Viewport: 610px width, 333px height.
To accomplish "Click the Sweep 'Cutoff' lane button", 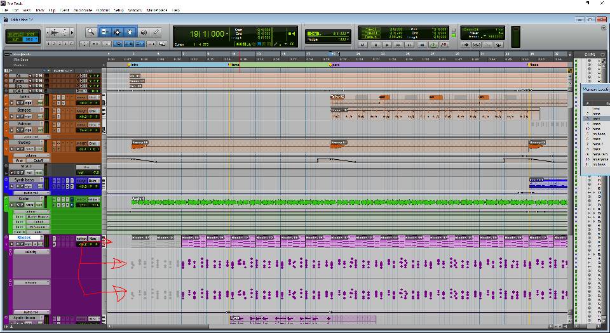I will pos(38,160).
